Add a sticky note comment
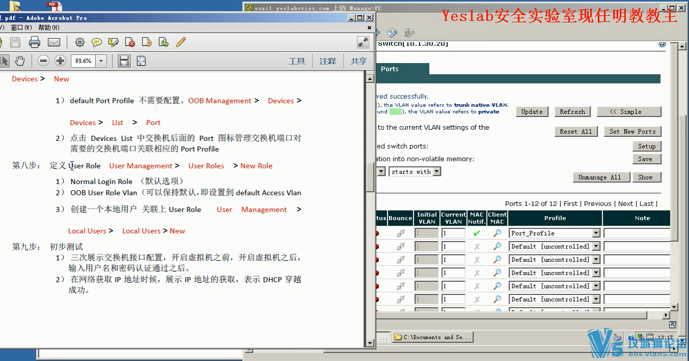Image resolution: width=689 pixels, height=361 pixels. 97,42
